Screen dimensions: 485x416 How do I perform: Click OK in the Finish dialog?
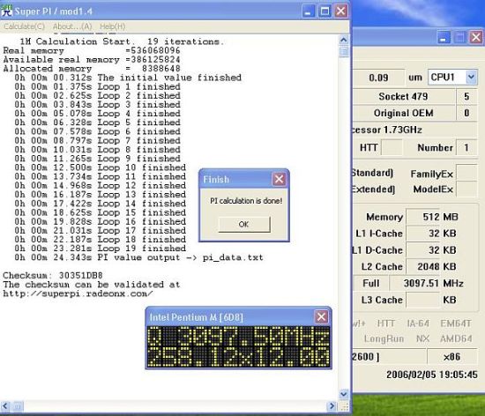244,225
